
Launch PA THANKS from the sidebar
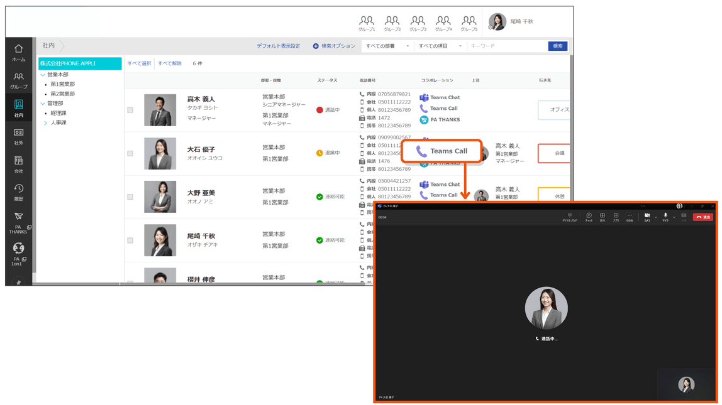pyautogui.click(x=18, y=222)
